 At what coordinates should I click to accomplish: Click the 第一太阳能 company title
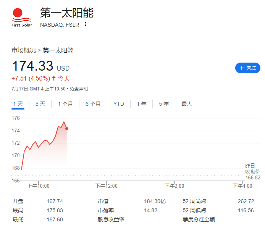(67, 13)
